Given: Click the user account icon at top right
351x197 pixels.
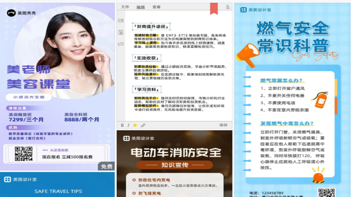Looking at the screenshot, I should point(228,7).
